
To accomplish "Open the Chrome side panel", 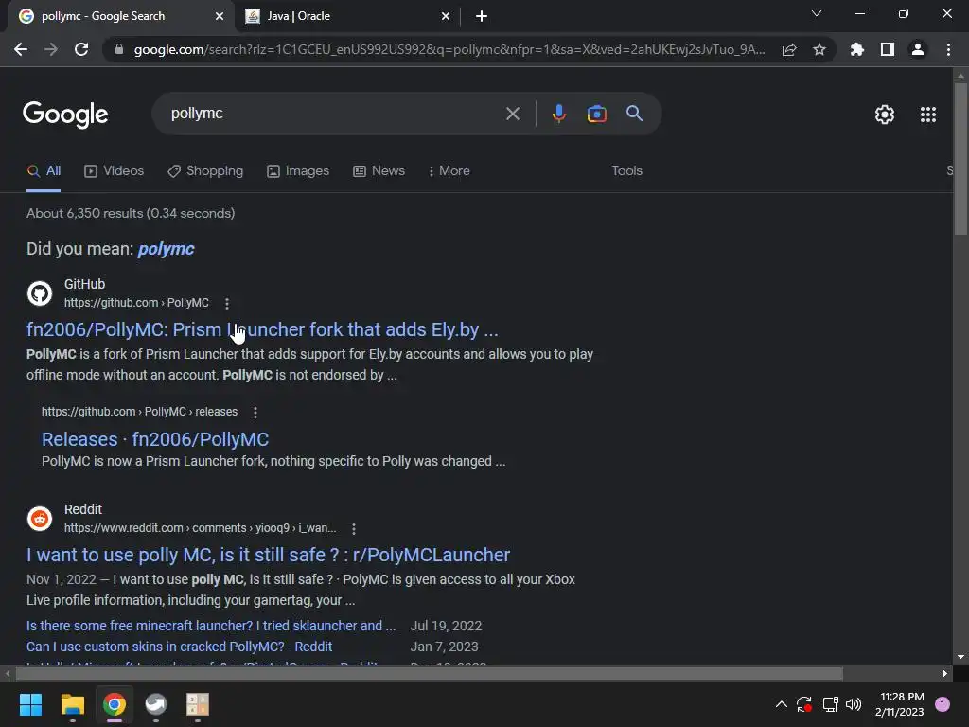I will 888,49.
